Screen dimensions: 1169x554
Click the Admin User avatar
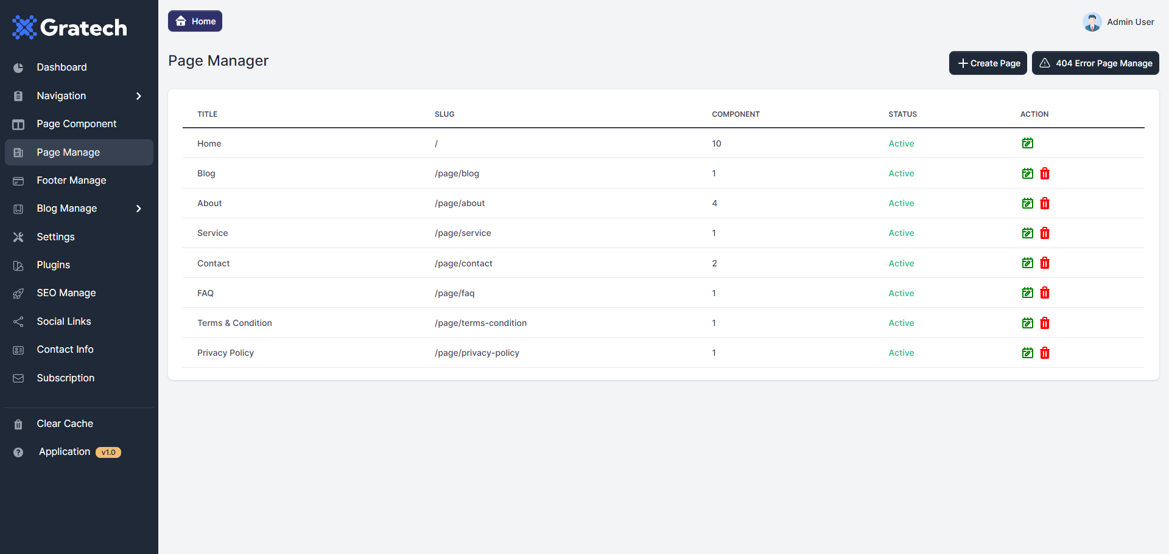point(1092,23)
